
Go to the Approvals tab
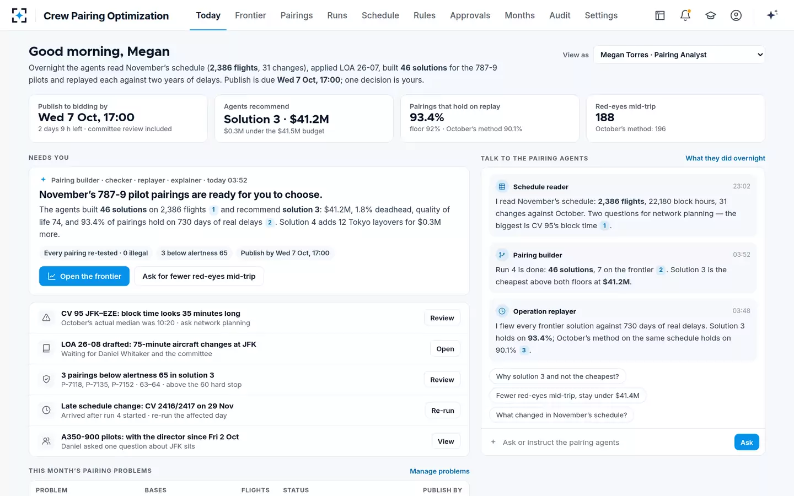[470, 15]
